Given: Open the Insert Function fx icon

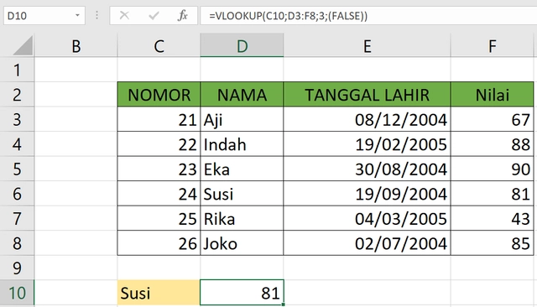Looking at the screenshot, I should (x=183, y=15).
